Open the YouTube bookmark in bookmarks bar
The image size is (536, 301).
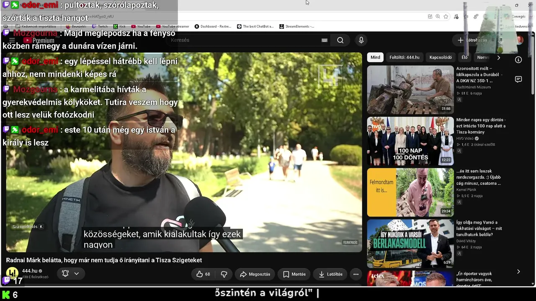point(141,26)
